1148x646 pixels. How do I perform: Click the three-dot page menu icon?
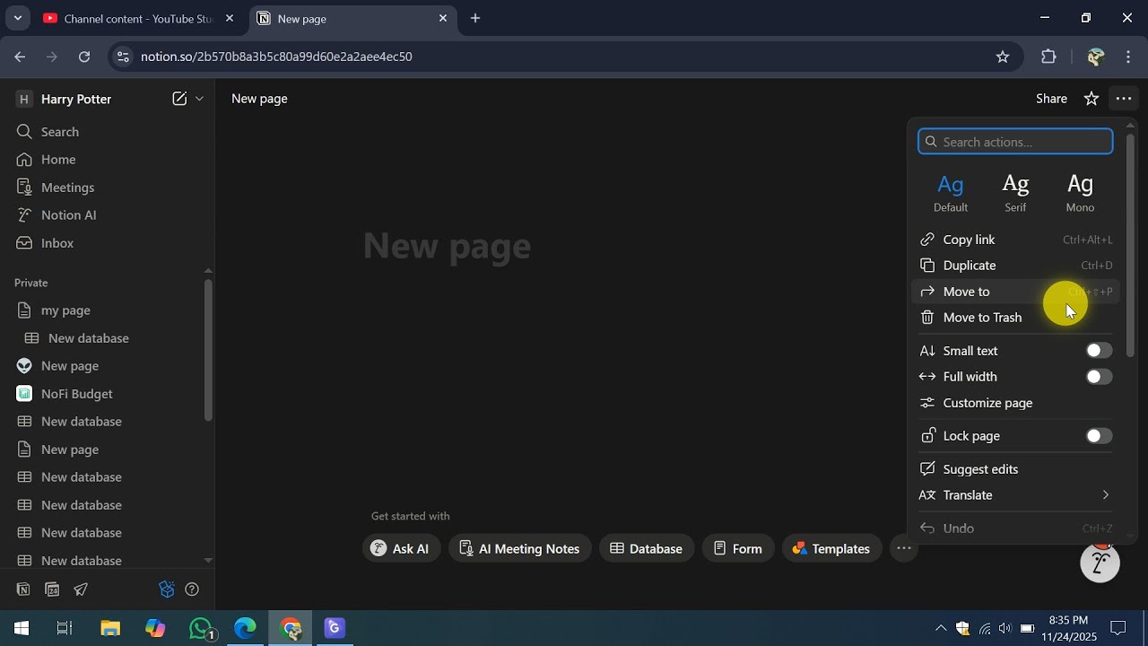coord(1123,99)
